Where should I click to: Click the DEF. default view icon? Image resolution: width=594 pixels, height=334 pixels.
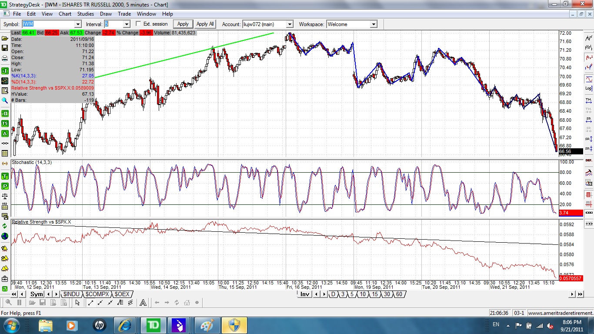point(589,160)
